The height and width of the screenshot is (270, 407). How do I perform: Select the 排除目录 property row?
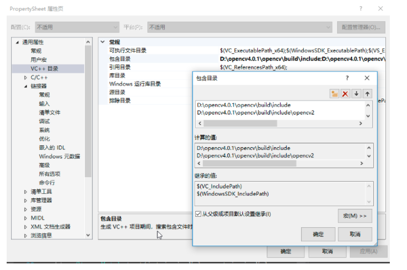[x=150, y=101]
